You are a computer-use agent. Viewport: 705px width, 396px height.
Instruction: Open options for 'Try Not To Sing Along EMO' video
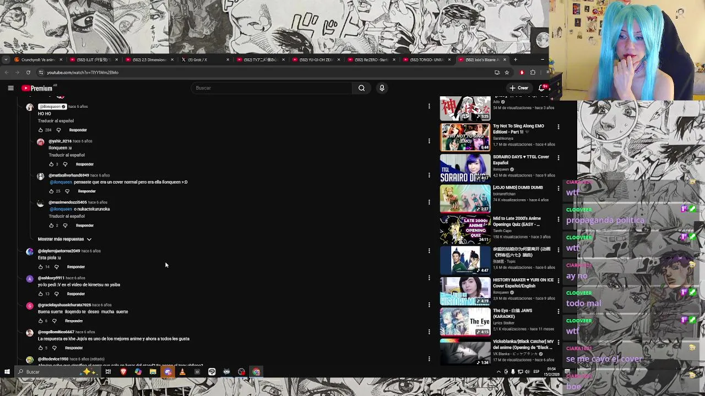tap(558, 127)
